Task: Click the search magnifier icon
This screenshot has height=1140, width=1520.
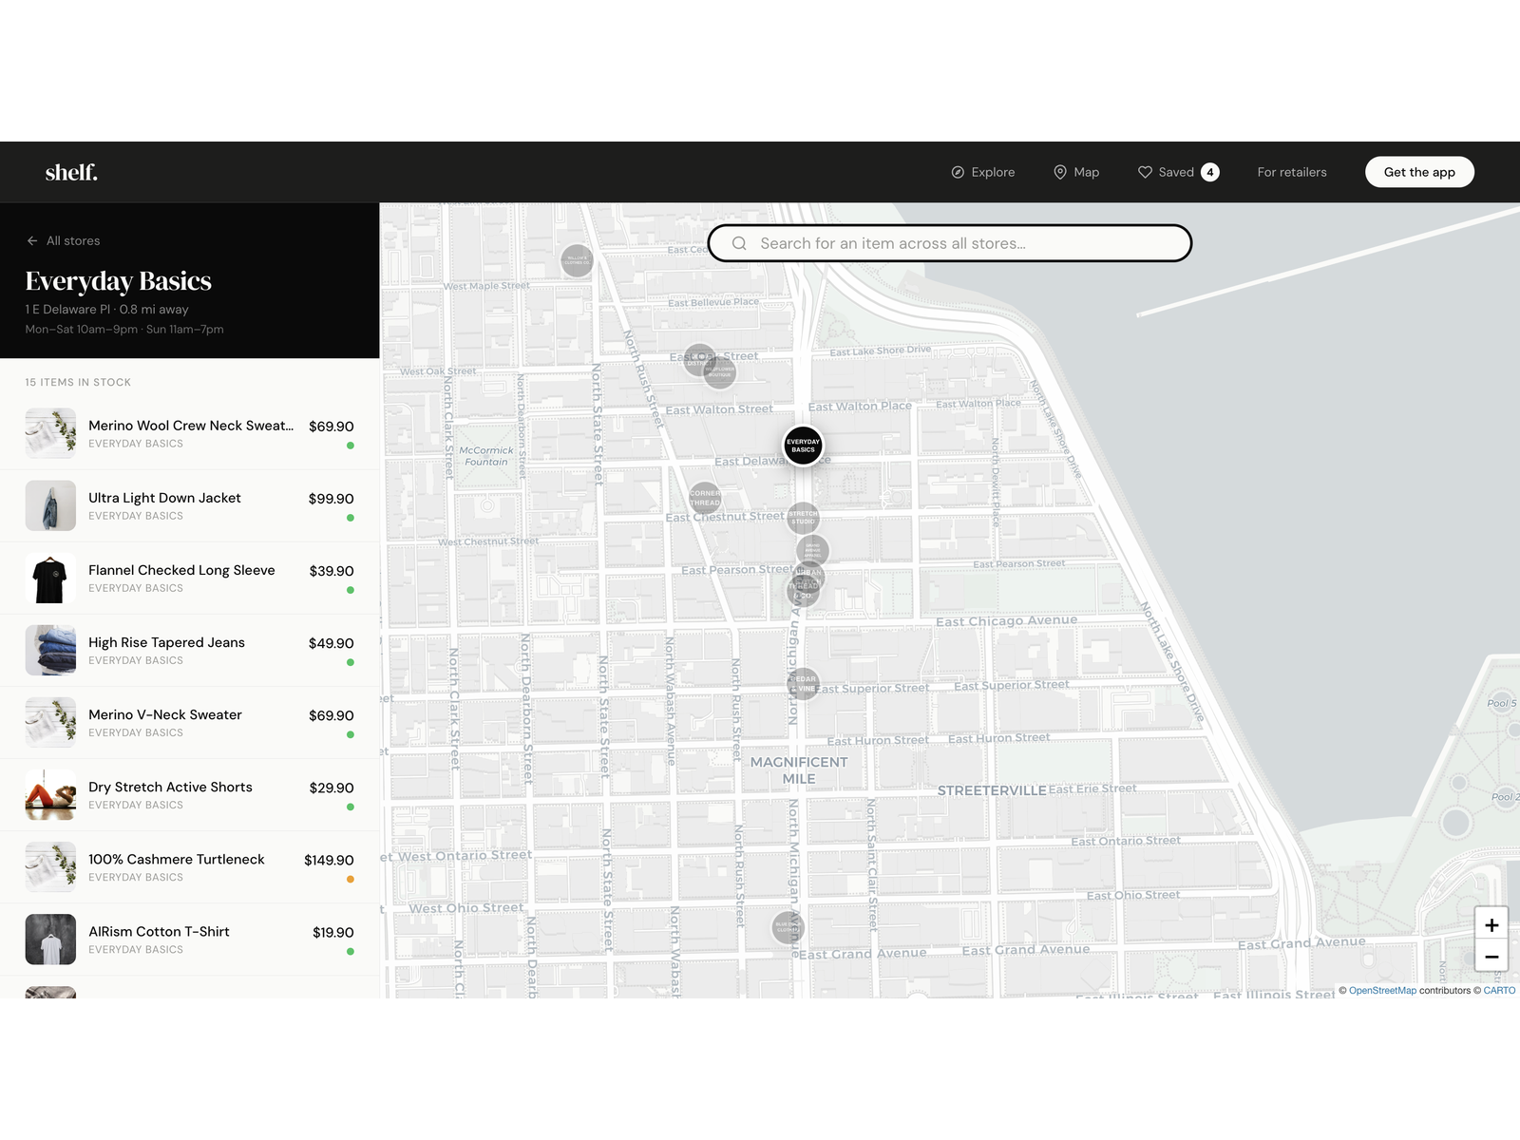Action: click(739, 243)
